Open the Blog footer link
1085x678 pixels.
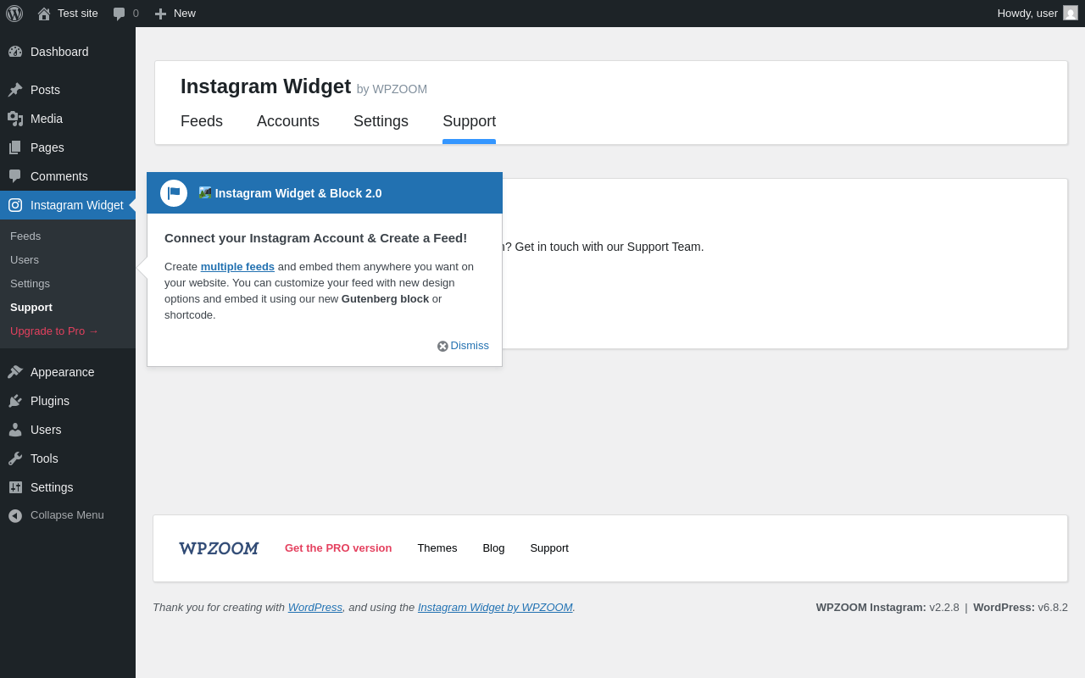coord(493,548)
